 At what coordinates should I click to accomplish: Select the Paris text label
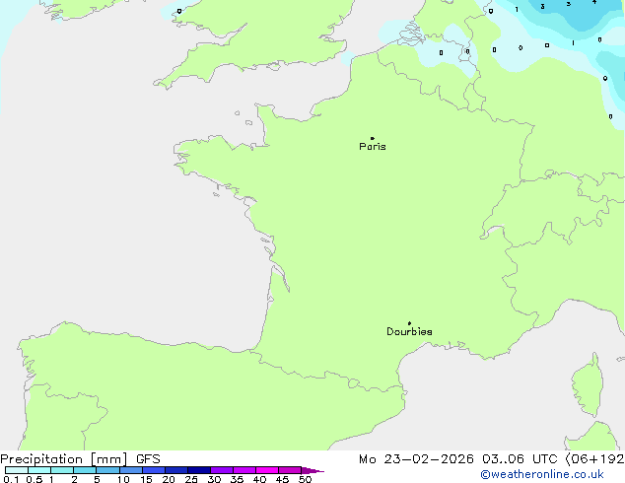point(373,147)
